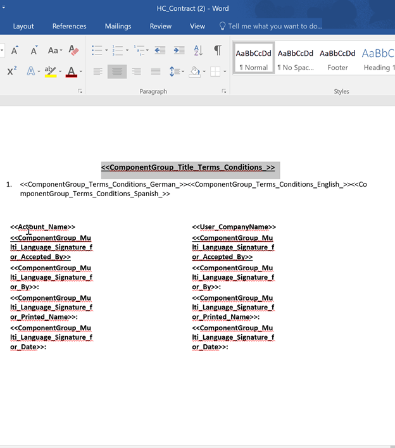
Task: Open Paragraph dialog box launcher
Action: (x=224, y=91)
